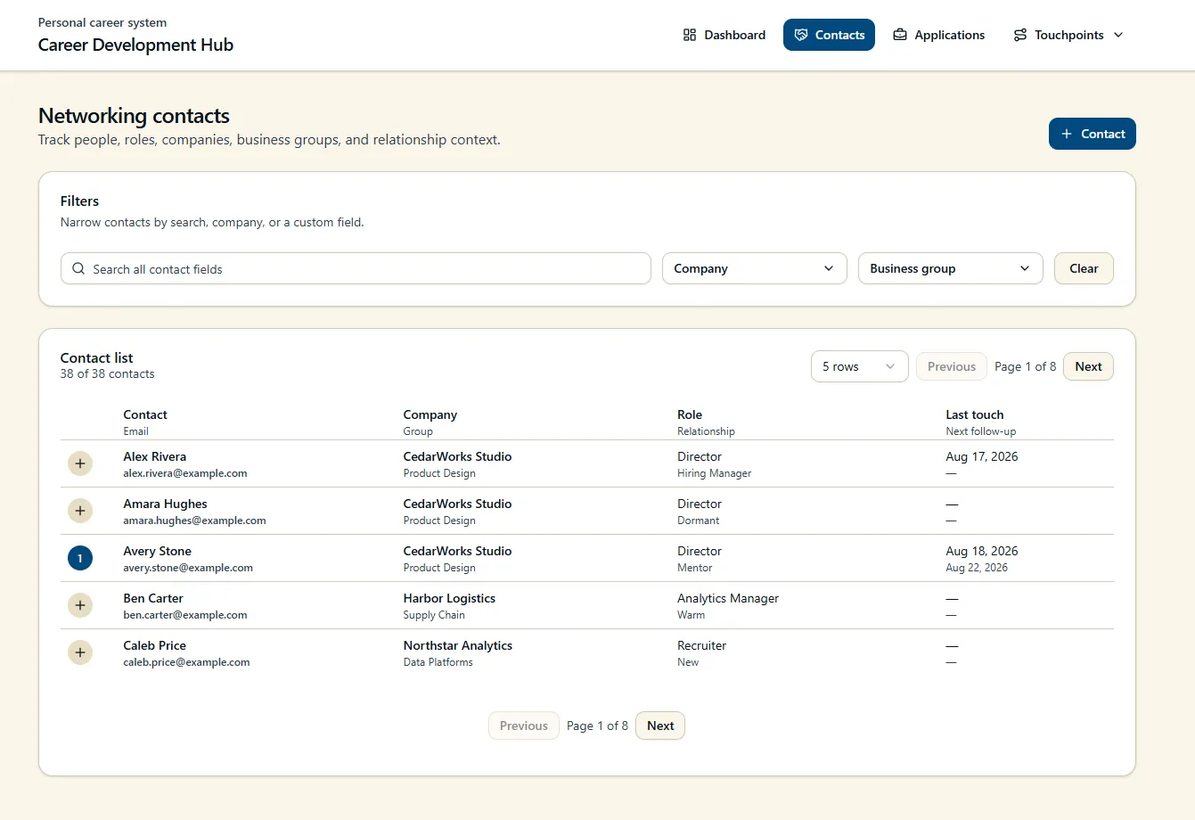The image size is (1195, 820).
Task: Click the Career Development Hub title
Action: coord(135,45)
